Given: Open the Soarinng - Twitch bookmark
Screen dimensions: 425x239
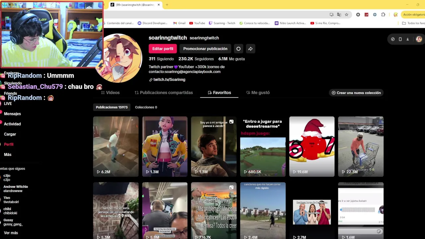Looking at the screenshot, I should [222, 23].
